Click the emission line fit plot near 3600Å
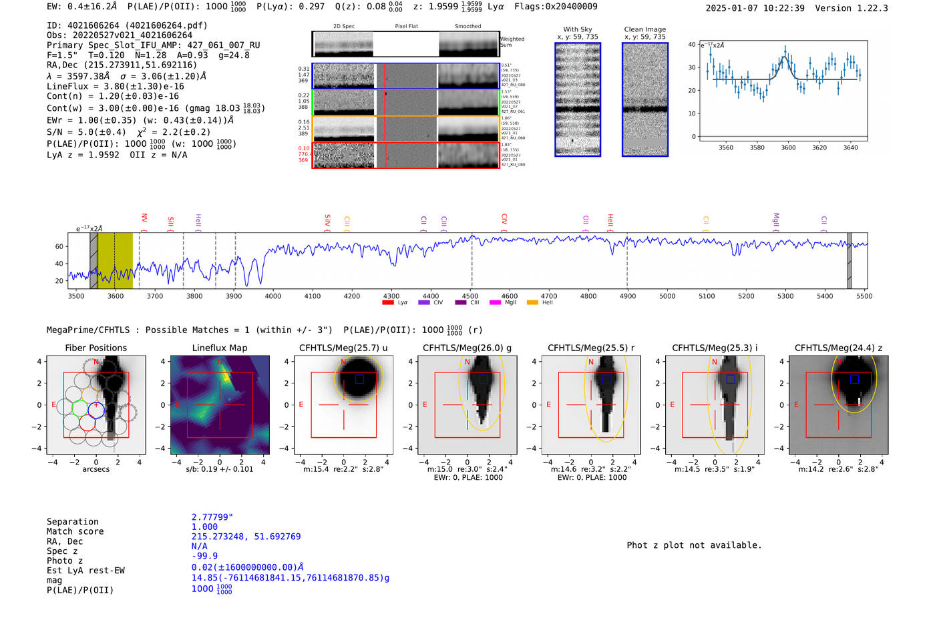 [783, 91]
